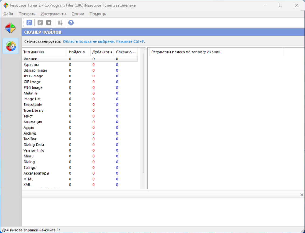The width and height of the screenshot is (305, 233).
Task: Click Результаты поиска по запросу Иконки header
Action: [217, 52]
